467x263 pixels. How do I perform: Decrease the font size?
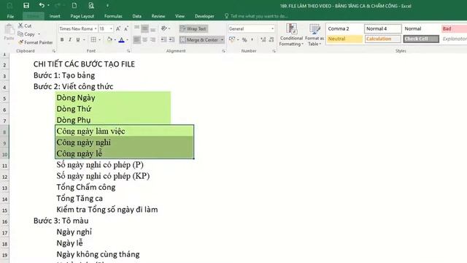click(126, 28)
